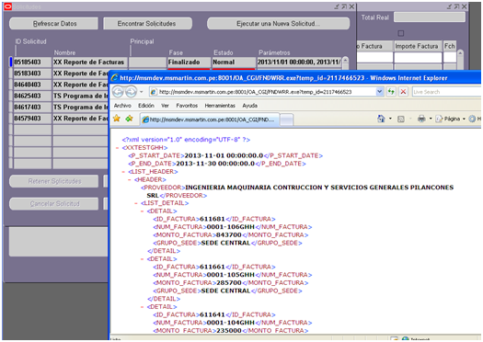Click the parameters cell starting 2013/11/01

click(x=299, y=63)
